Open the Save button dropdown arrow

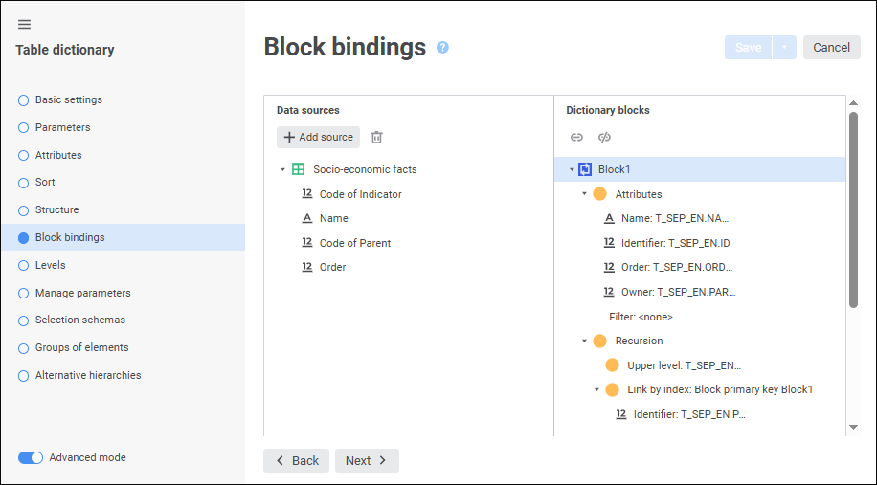pos(784,48)
